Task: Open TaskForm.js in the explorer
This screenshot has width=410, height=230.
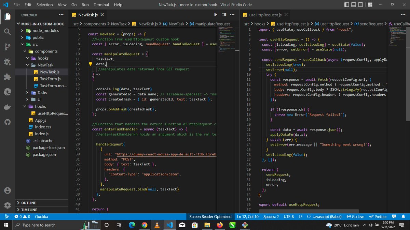Action: (x=42, y=79)
